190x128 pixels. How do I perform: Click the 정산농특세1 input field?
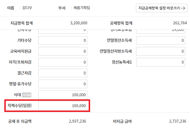click(x=160, y=62)
